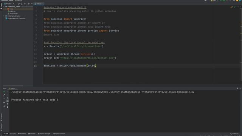Open the Run tool window button

[6, 134]
